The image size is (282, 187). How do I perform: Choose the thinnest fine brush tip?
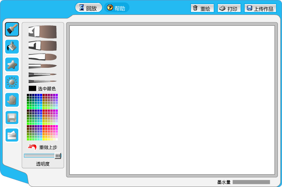coord(43,82)
